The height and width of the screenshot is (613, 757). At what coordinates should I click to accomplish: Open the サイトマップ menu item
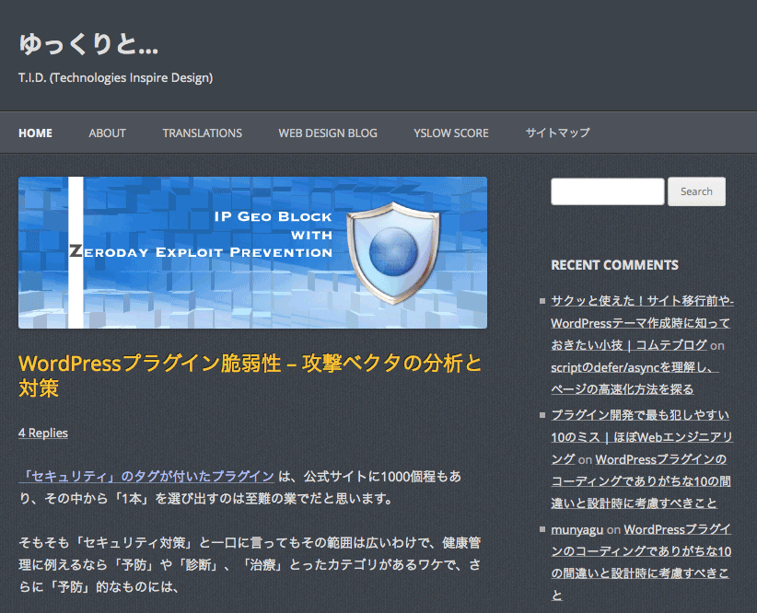coord(557,133)
